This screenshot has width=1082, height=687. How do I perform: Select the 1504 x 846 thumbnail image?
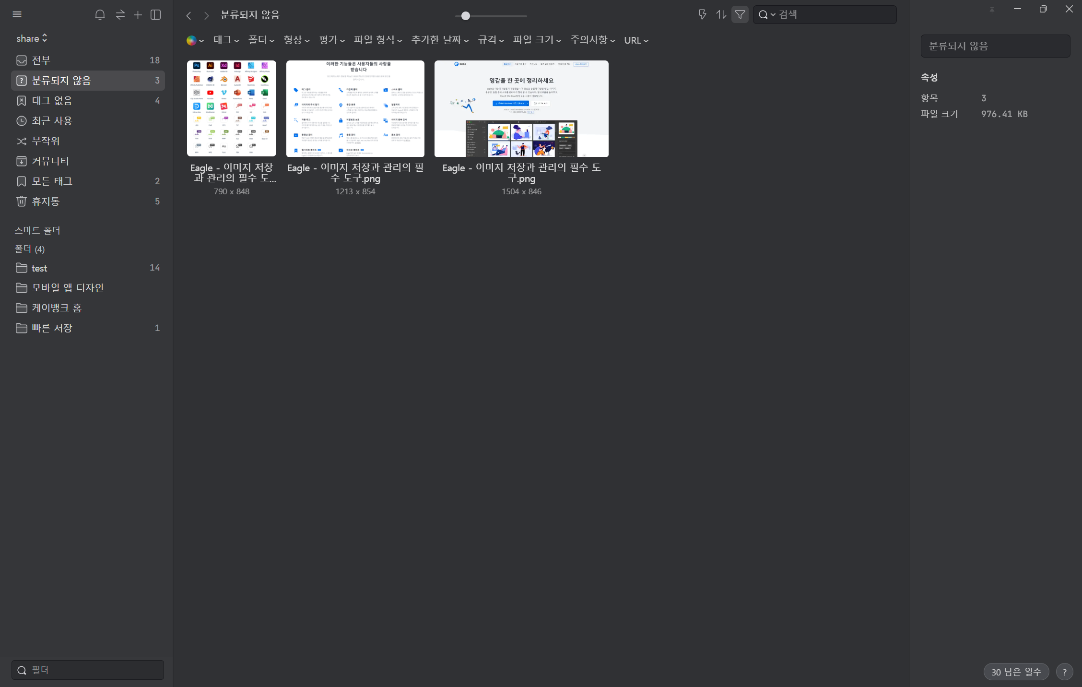click(521, 108)
